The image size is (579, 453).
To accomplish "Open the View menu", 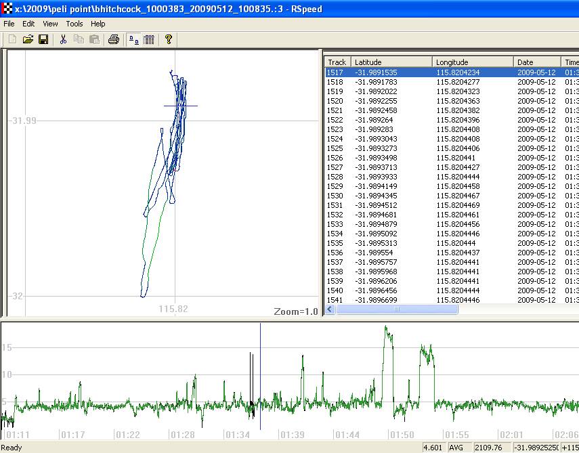I will [50, 24].
